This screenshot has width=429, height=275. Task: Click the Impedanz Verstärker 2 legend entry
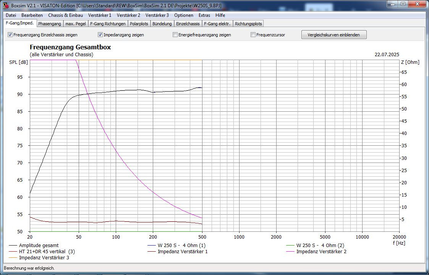click(316, 251)
